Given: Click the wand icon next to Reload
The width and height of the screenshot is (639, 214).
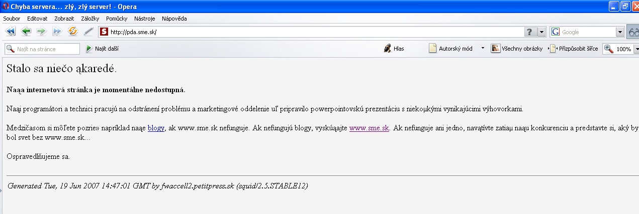Looking at the screenshot, I should (88, 32).
